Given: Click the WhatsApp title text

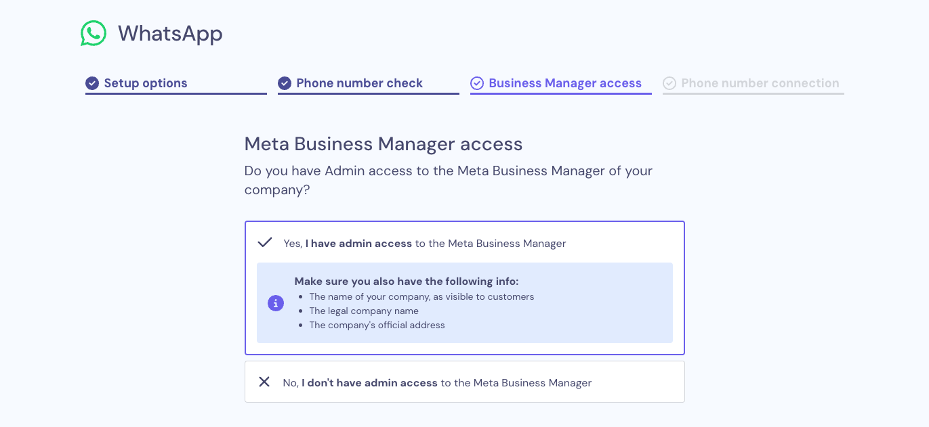Looking at the screenshot, I should coord(170,33).
